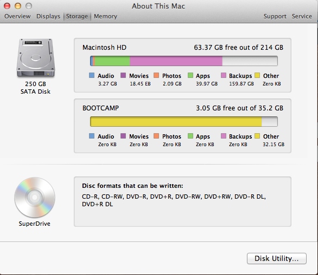
Task: Click the '250 GB SATA Disk' label
Action: point(35,88)
